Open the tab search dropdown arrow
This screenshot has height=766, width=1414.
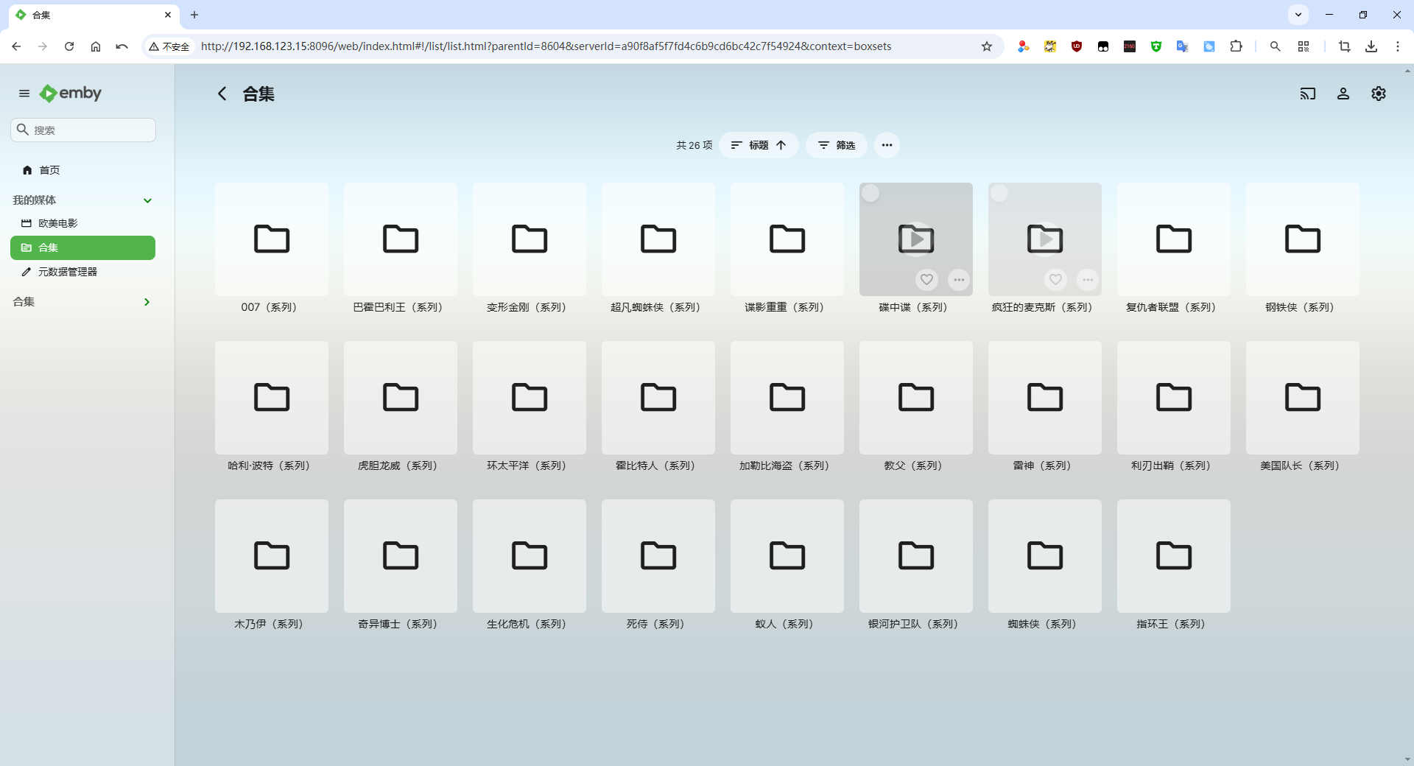coord(1298,15)
